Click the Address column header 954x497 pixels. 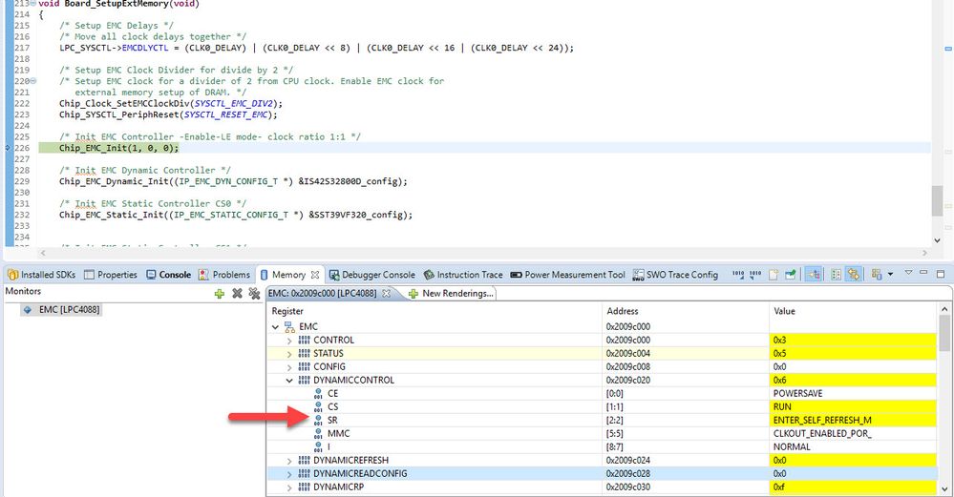pyautogui.click(x=685, y=311)
